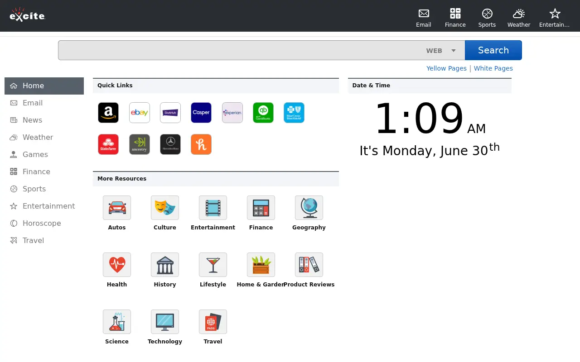Expand the WEB search type dropdown

pyautogui.click(x=441, y=51)
